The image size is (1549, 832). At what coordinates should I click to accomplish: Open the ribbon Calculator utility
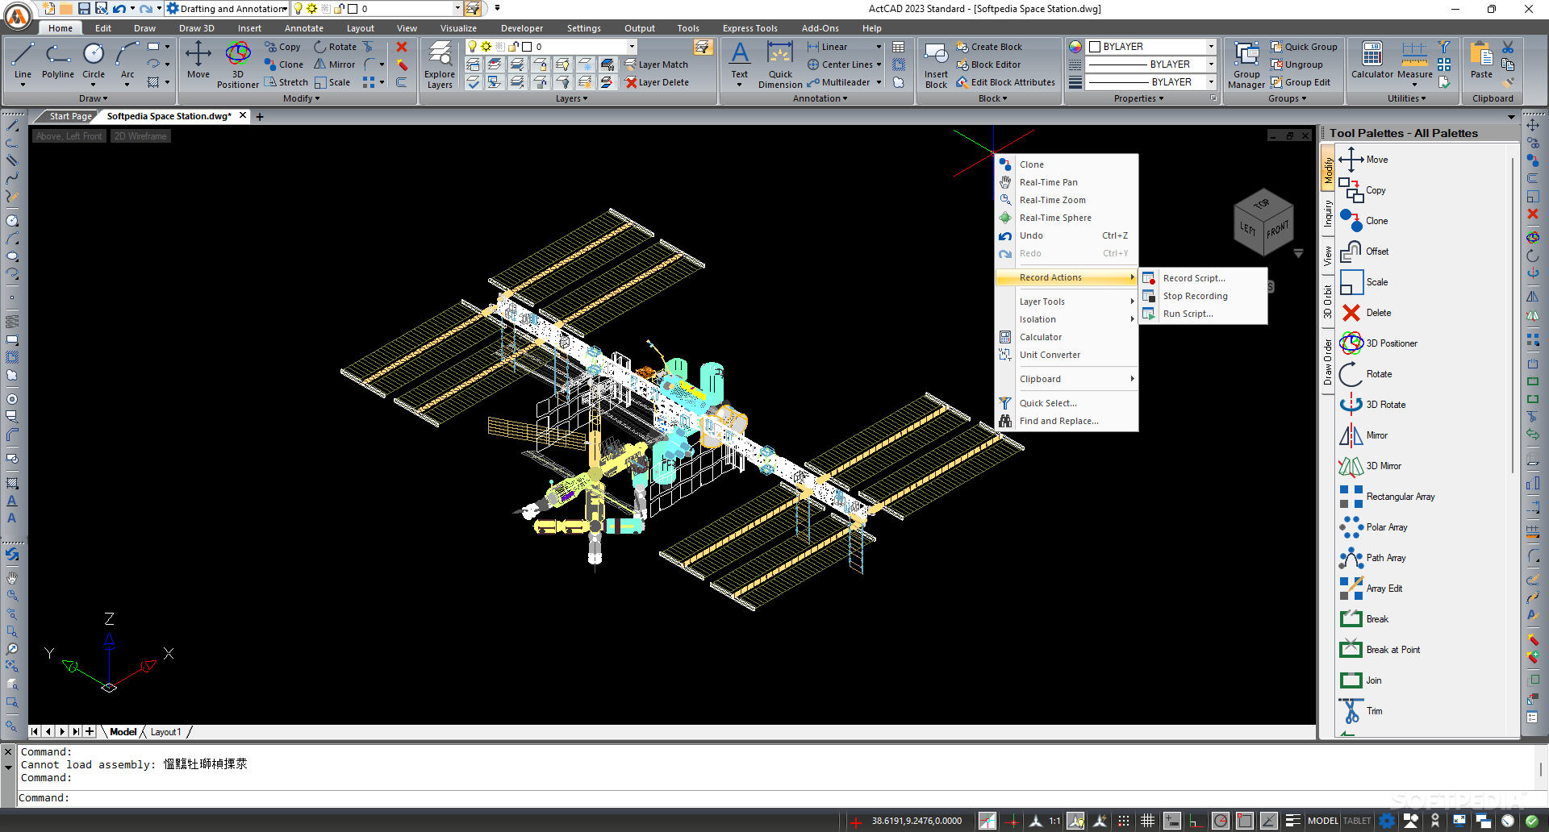(x=1372, y=61)
